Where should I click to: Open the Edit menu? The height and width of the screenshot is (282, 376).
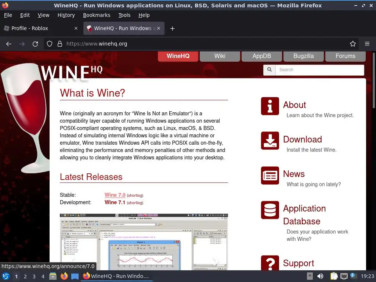[25, 15]
